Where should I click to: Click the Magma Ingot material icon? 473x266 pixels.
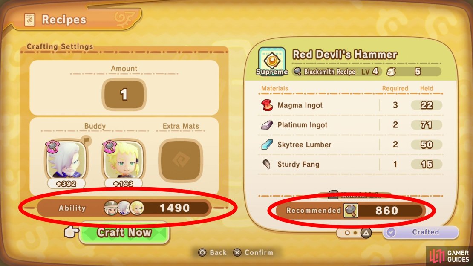(x=267, y=105)
